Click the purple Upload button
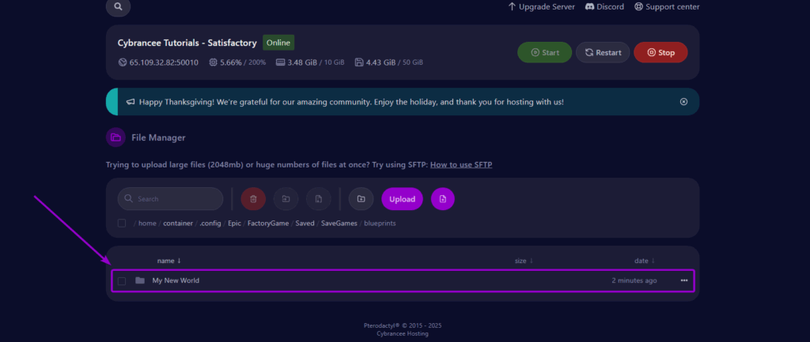The image size is (810, 342). pyautogui.click(x=402, y=198)
